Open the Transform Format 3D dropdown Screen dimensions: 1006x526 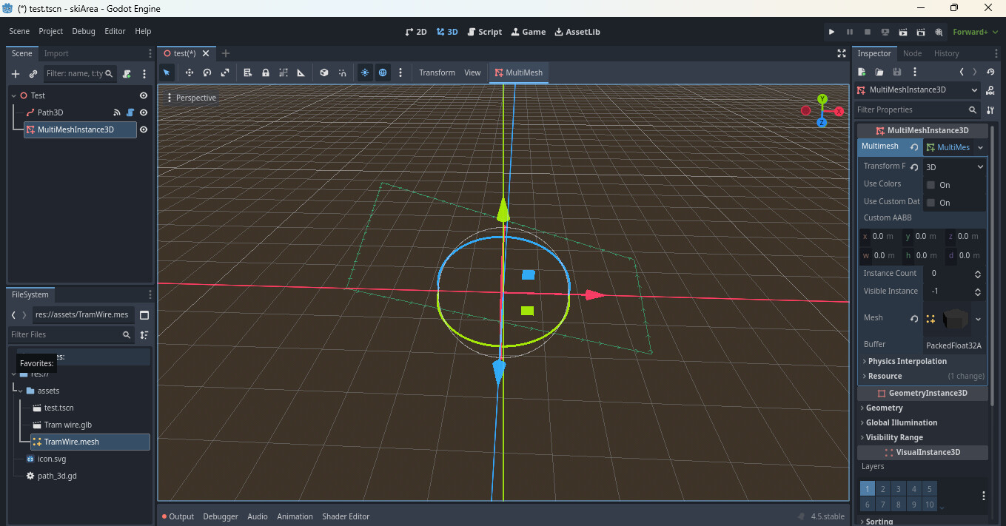coord(954,167)
